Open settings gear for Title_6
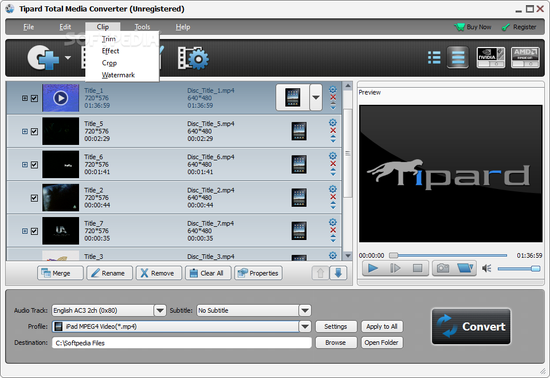The height and width of the screenshot is (378, 550). 333,156
